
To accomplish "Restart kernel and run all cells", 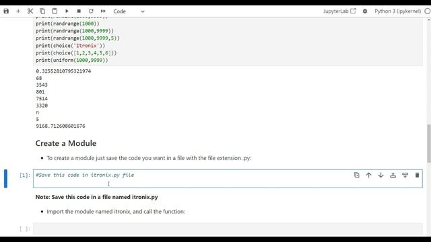I will pyautogui.click(x=103, y=11).
